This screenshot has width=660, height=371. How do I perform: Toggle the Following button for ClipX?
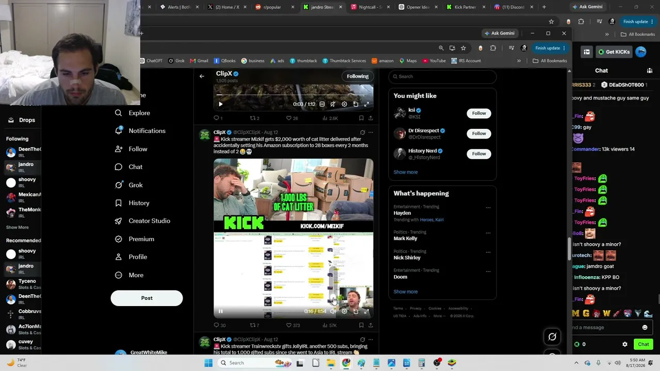pyautogui.click(x=358, y=76)
